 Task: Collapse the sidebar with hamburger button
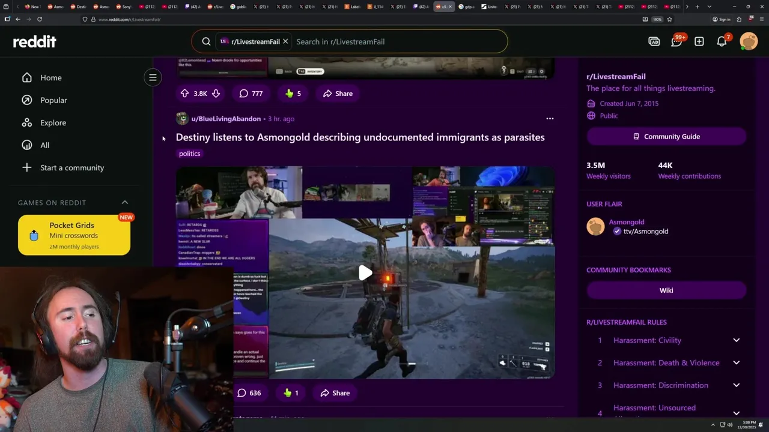(153, 77)
